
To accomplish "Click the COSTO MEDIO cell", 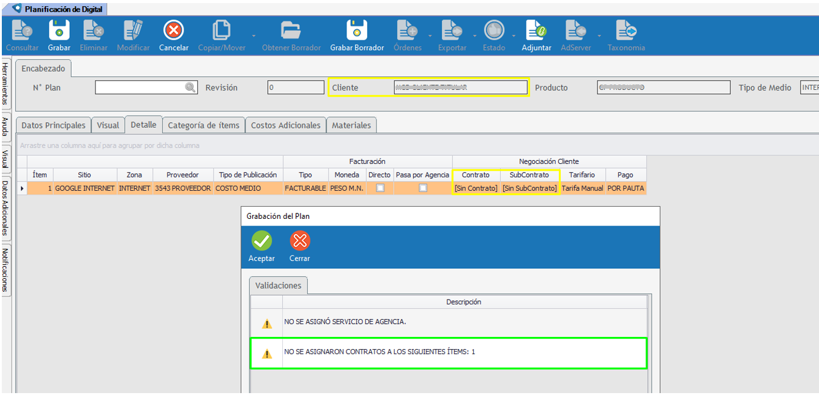I will (x=248, y=188).
